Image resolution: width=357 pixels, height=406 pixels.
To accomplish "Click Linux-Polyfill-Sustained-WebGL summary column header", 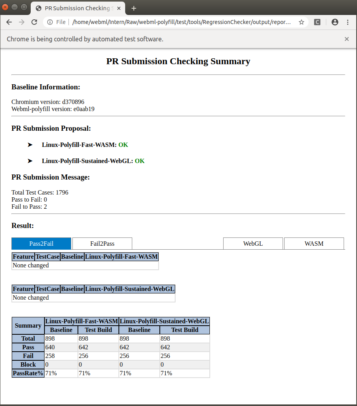I will [x=164, y=321].
